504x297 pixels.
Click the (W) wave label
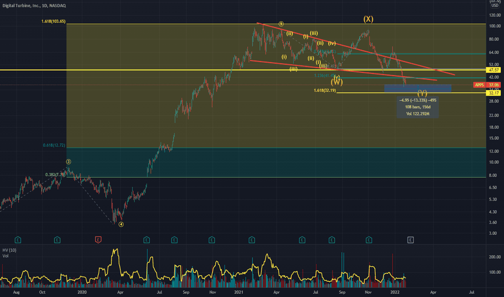click(336, 82)
